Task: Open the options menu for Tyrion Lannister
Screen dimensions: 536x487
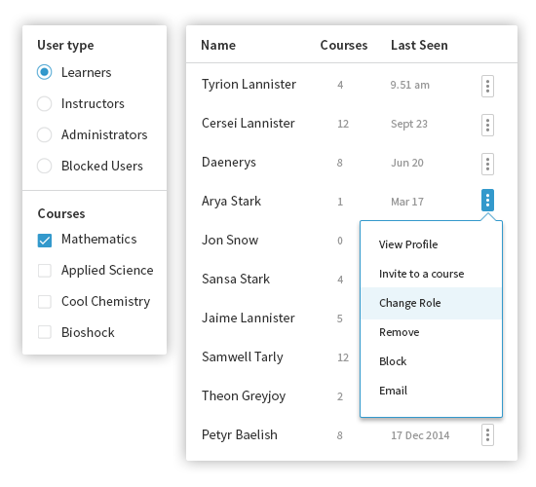Action: click(x=487, y=86)
